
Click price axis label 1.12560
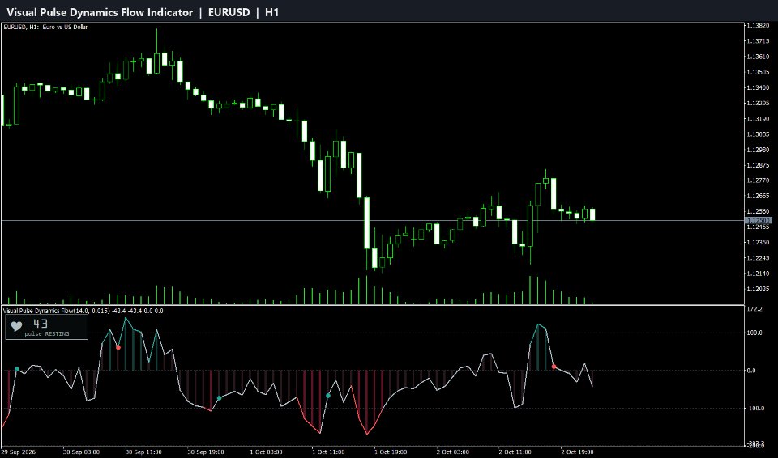(758, 212)
